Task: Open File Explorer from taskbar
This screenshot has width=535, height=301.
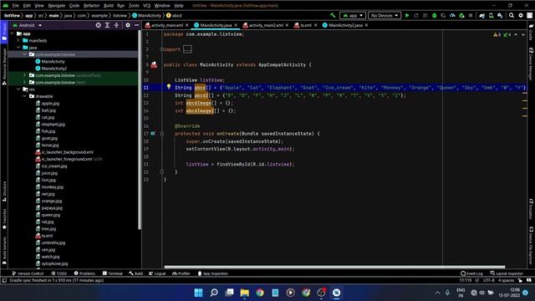Action: coord(245,293)
